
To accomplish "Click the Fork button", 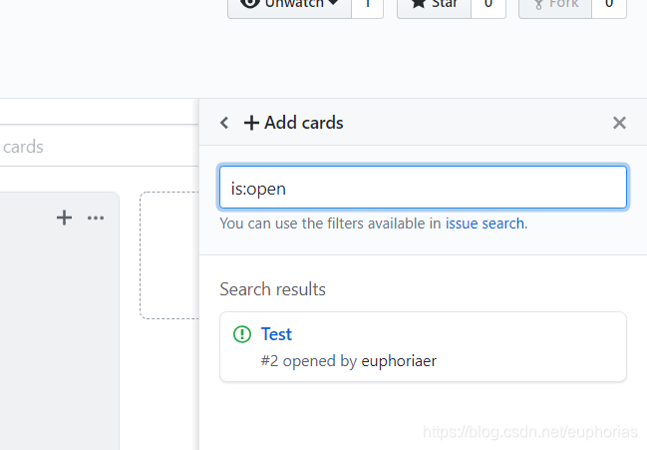I will click(x=555, y=5).
